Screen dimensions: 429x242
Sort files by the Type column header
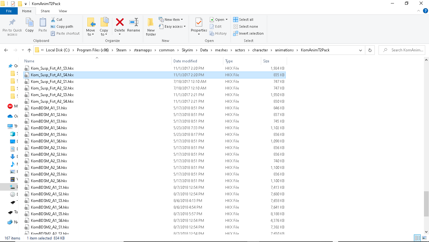tap(242, 61)
